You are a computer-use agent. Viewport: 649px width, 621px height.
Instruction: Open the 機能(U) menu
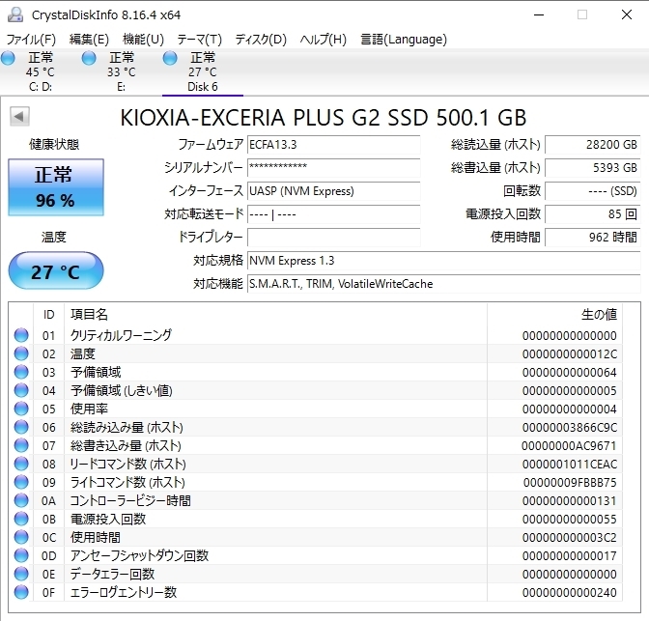(x=143, y=40)
